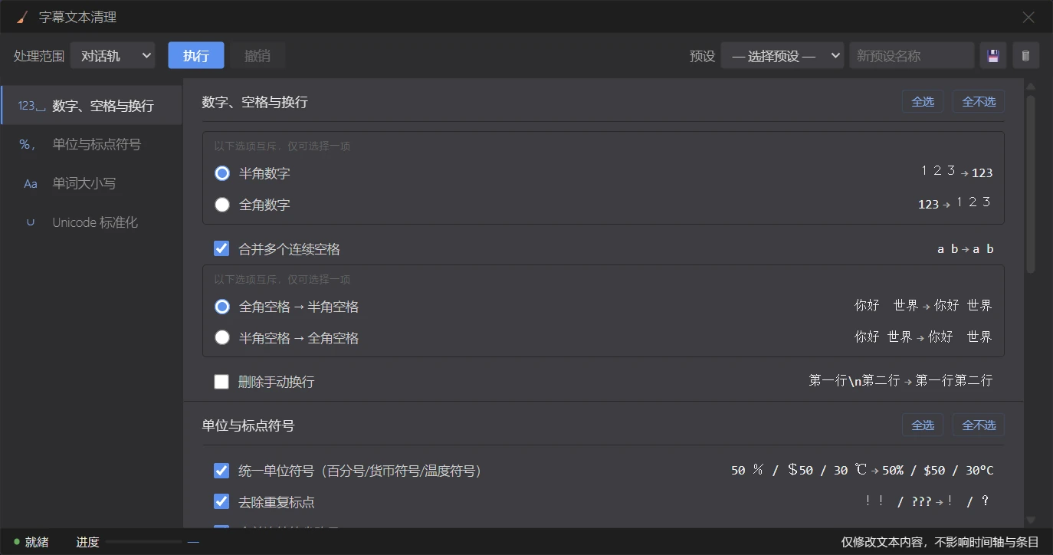
Task: Click 全不选 in the 数字、空格与换行 section header
Action: pyautogui.click(x=979, y=102)
